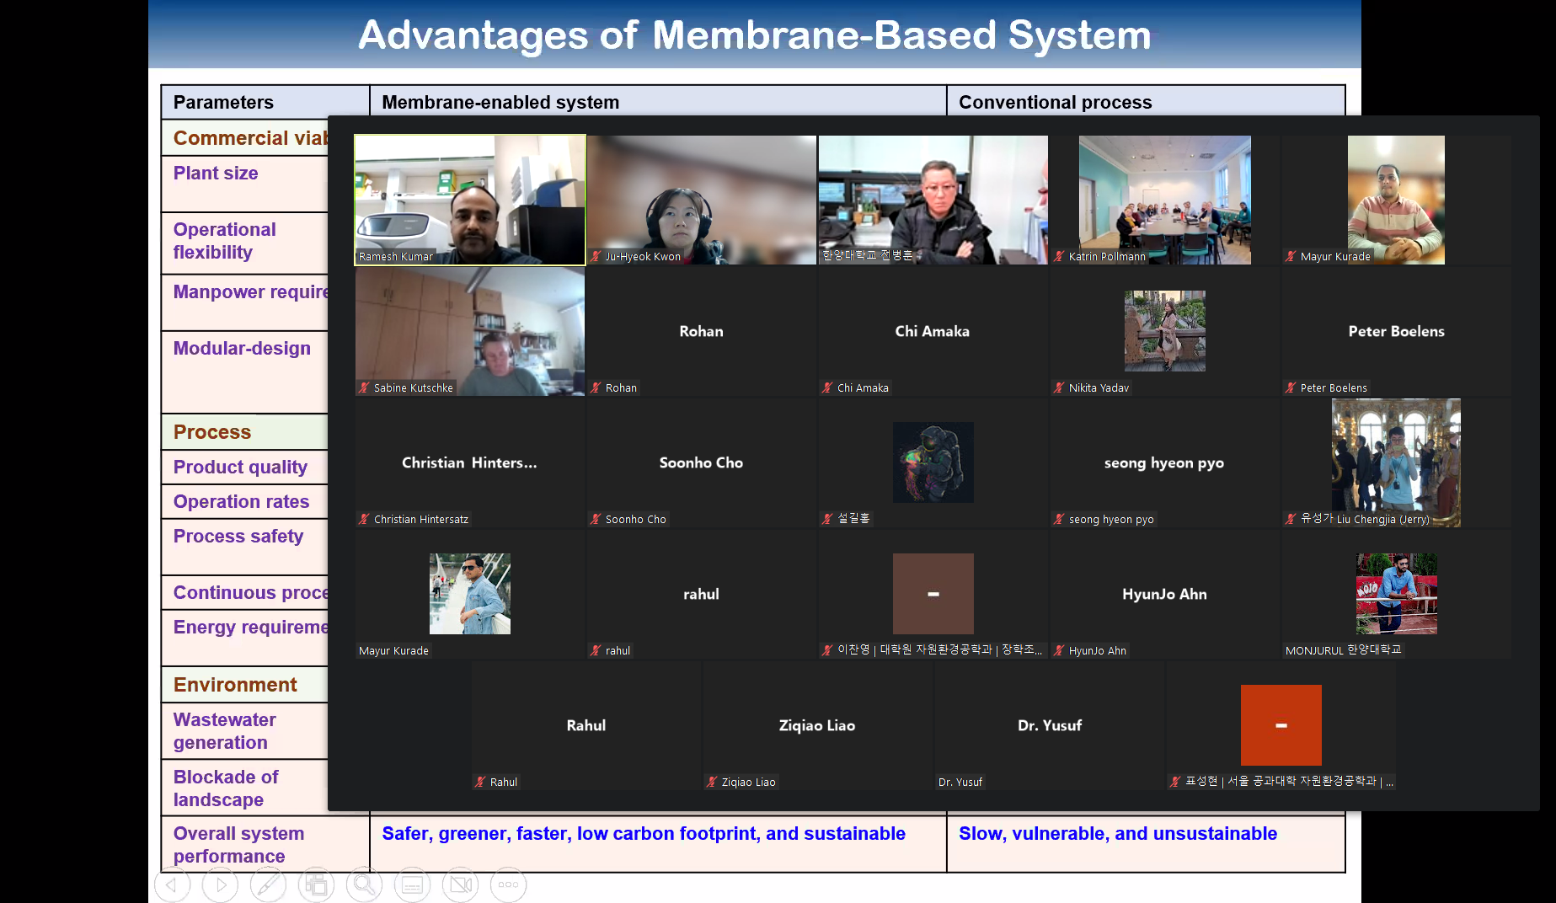Click the MONJURUL participant profile photo

click(x=1396, y=594)
